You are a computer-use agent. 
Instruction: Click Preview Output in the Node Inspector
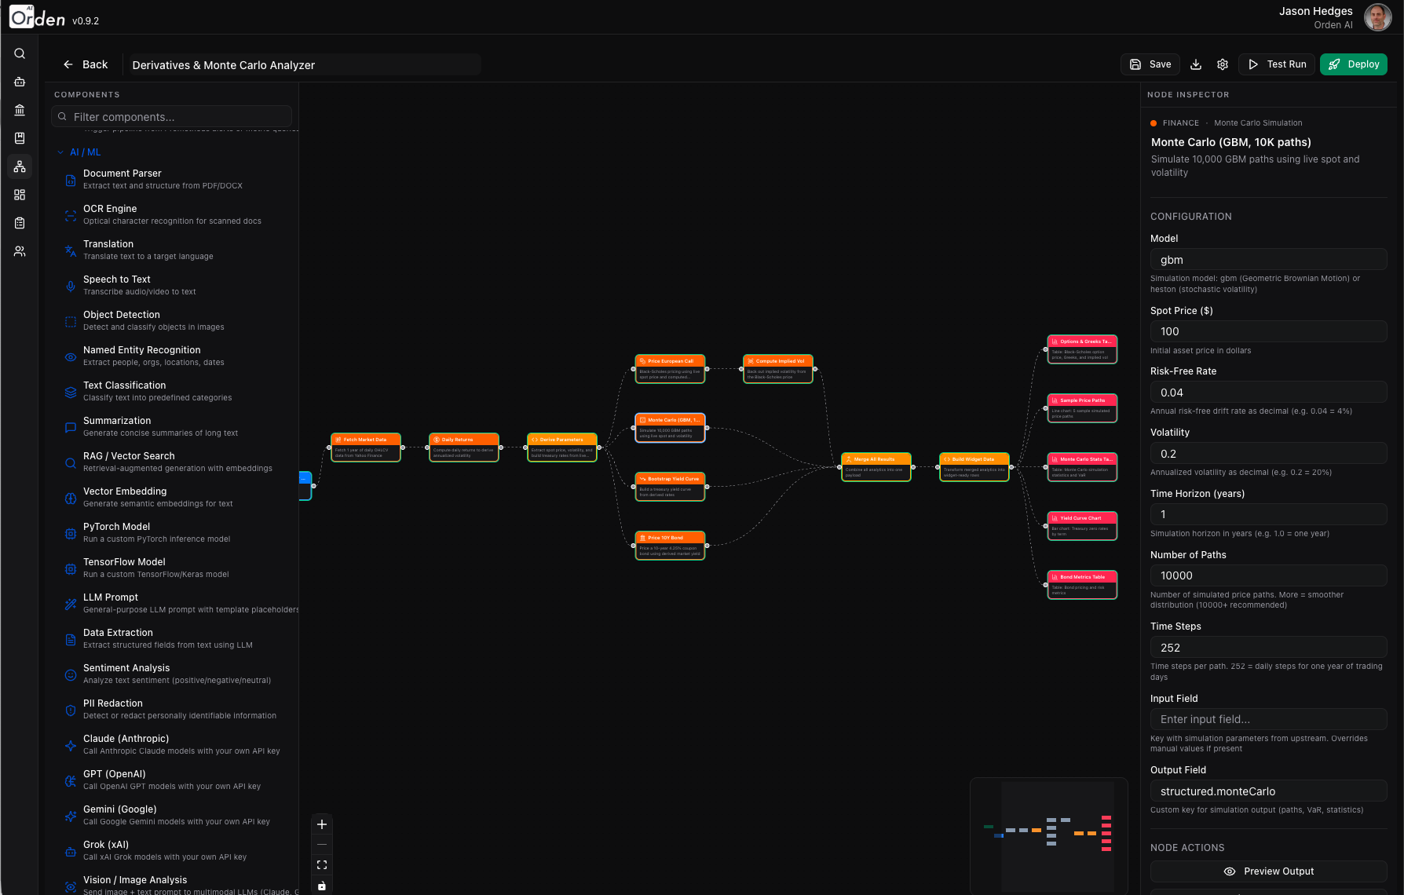1268,871
